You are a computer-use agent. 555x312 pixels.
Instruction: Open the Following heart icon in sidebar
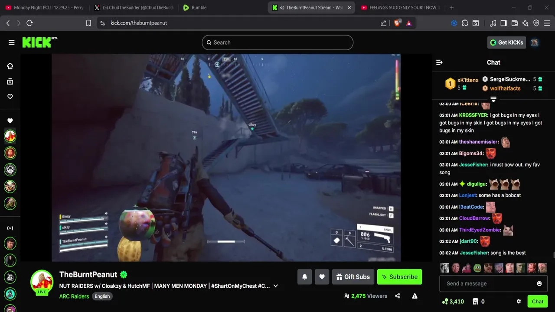tap(10, 97)
